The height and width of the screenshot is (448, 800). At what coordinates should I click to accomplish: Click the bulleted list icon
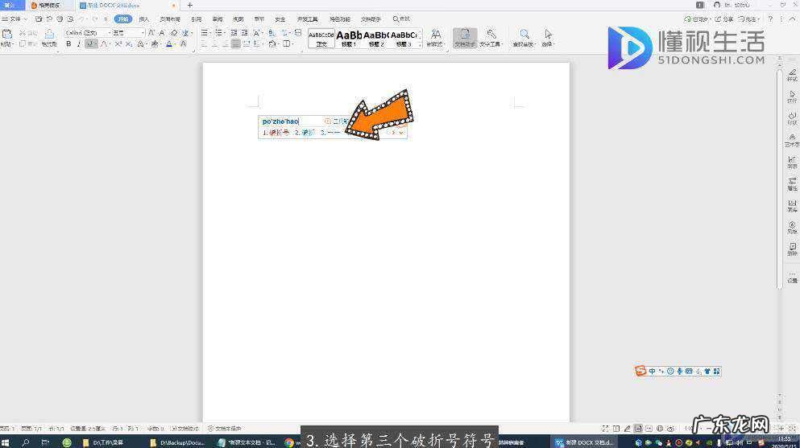[205, 33]
